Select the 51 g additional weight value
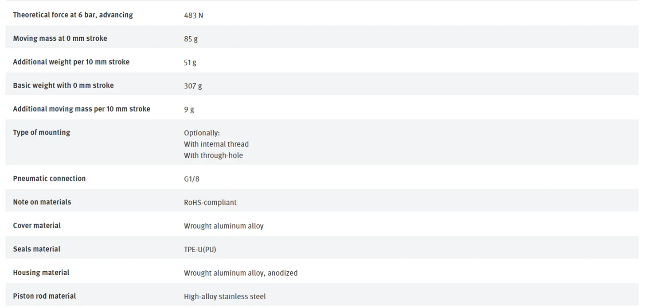This screenshot has height=308, width=665. (x=190, y=62)
